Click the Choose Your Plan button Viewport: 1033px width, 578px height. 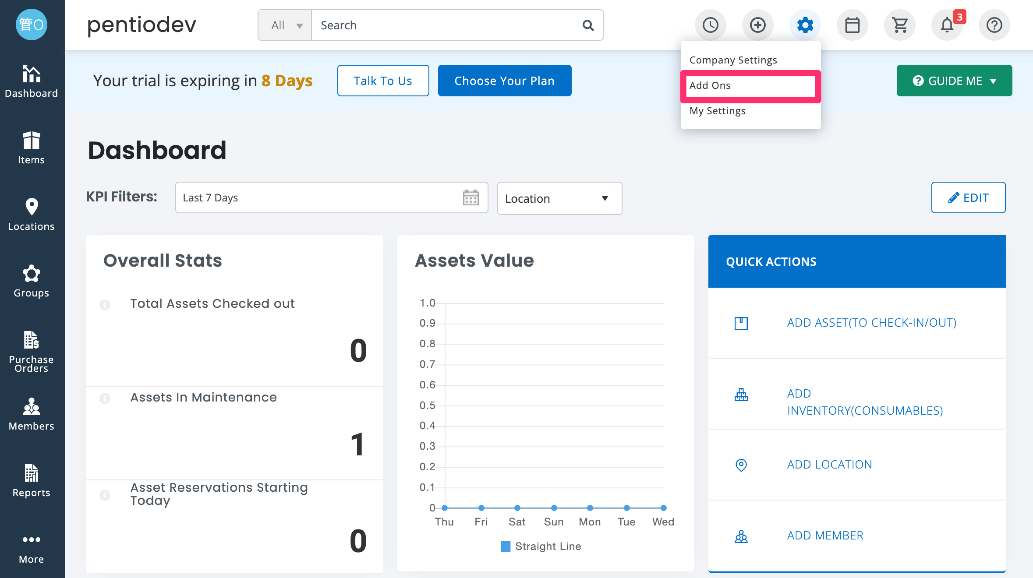click(x=505, y=81)
